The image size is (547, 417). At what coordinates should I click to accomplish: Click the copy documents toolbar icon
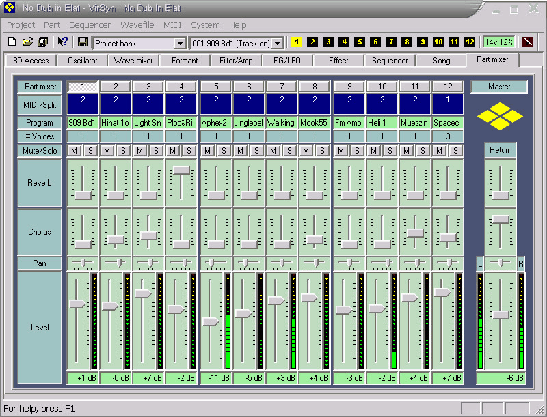(x=42, y=42)
